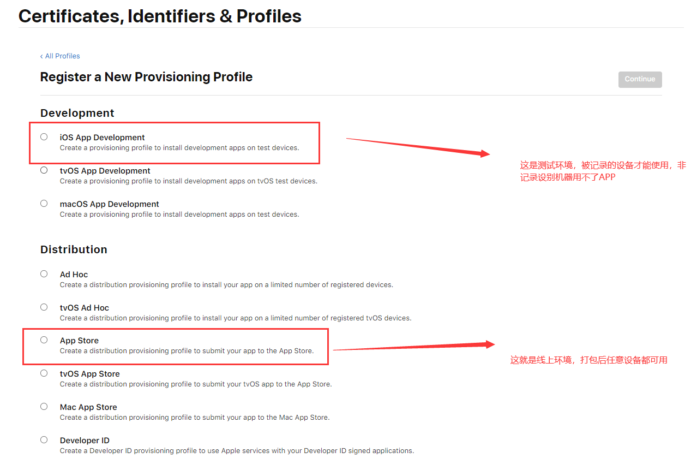Screen dimensions: 697x476
Task: Click the Continue button
Action: pos(640,79)
